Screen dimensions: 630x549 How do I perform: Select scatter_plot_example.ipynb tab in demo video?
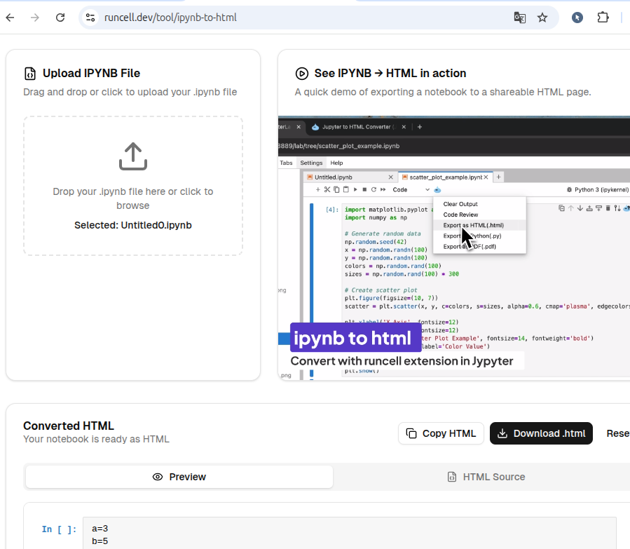tap(446, 177)
